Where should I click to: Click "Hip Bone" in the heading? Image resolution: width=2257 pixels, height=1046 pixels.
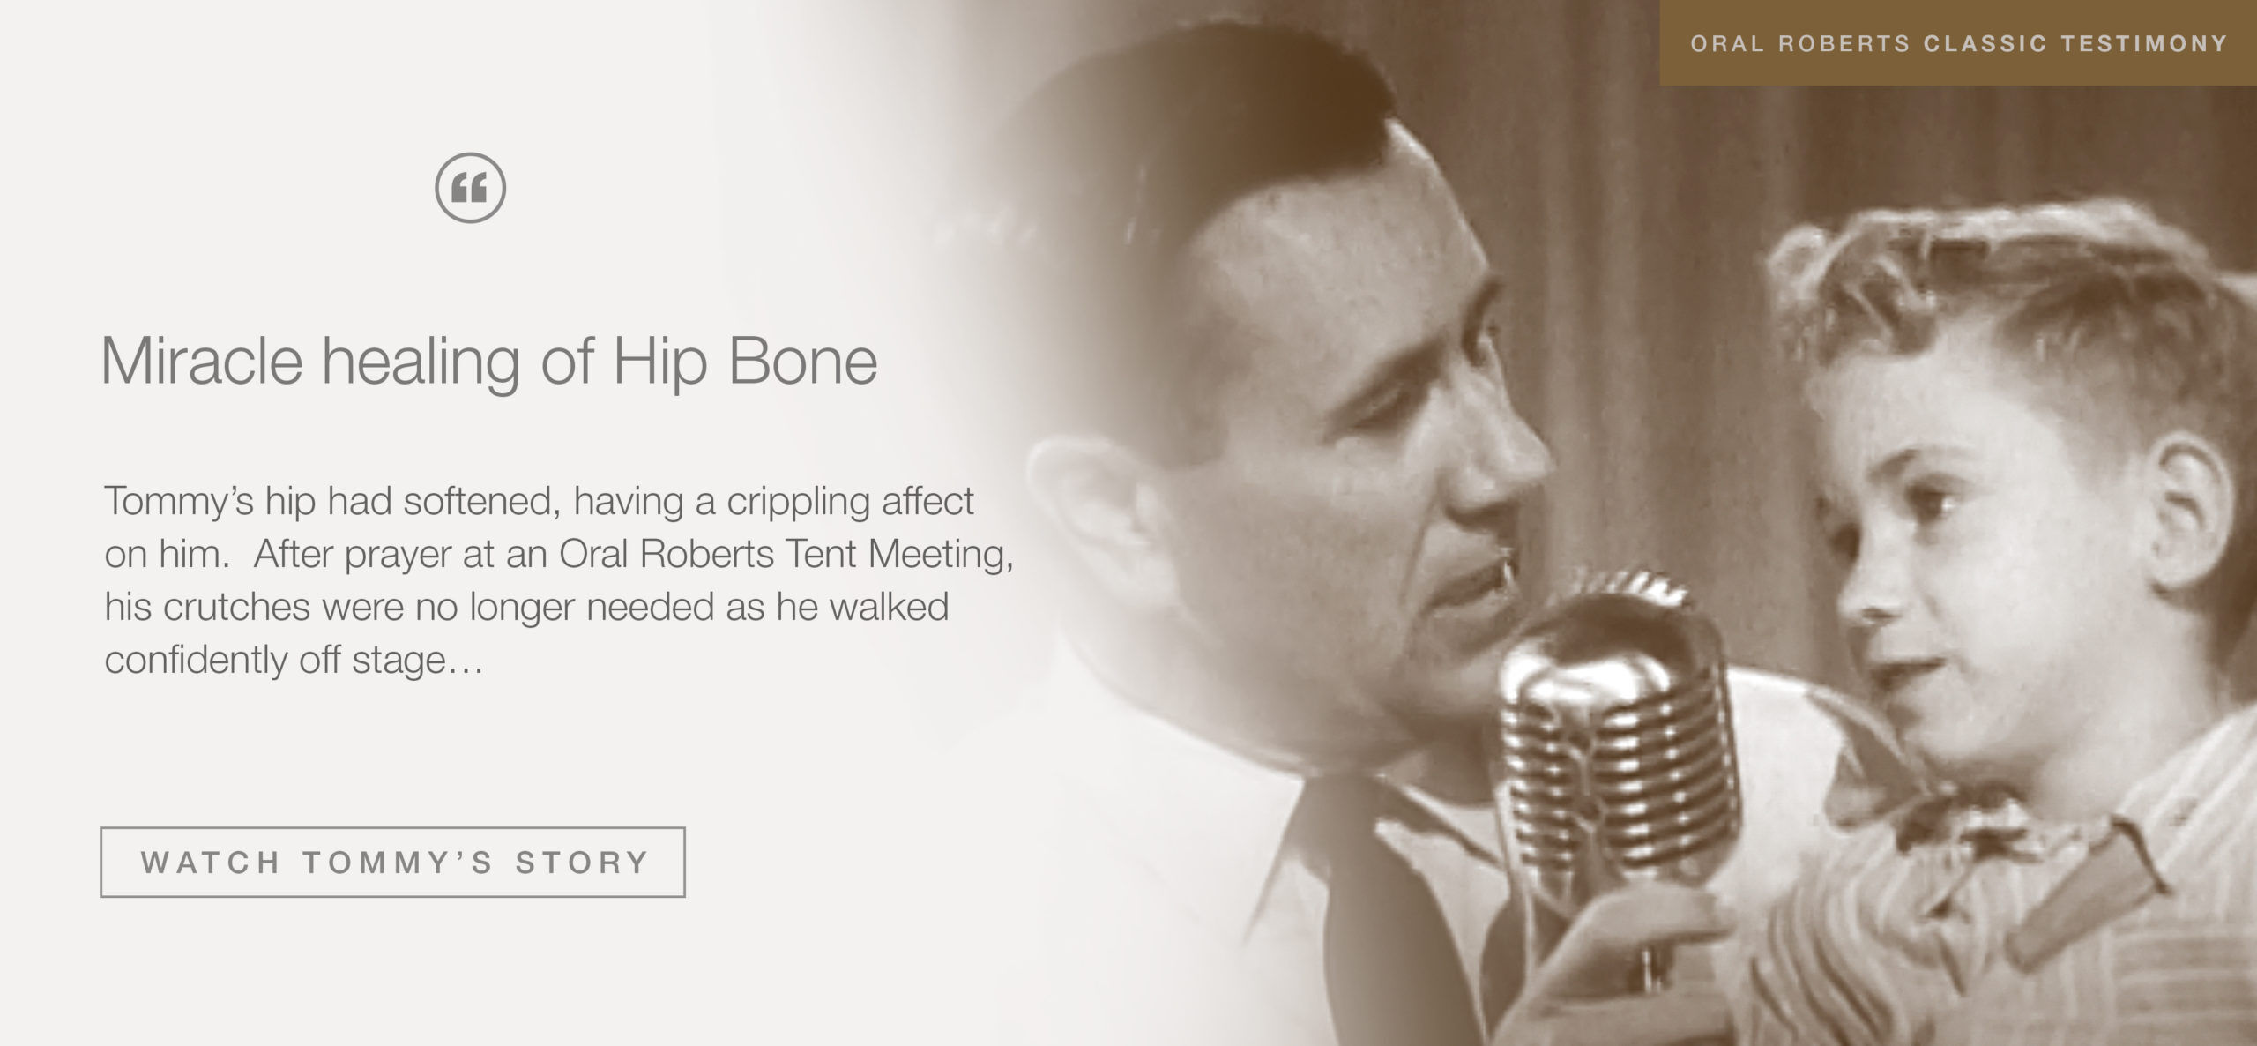click(x=745, y=361)
